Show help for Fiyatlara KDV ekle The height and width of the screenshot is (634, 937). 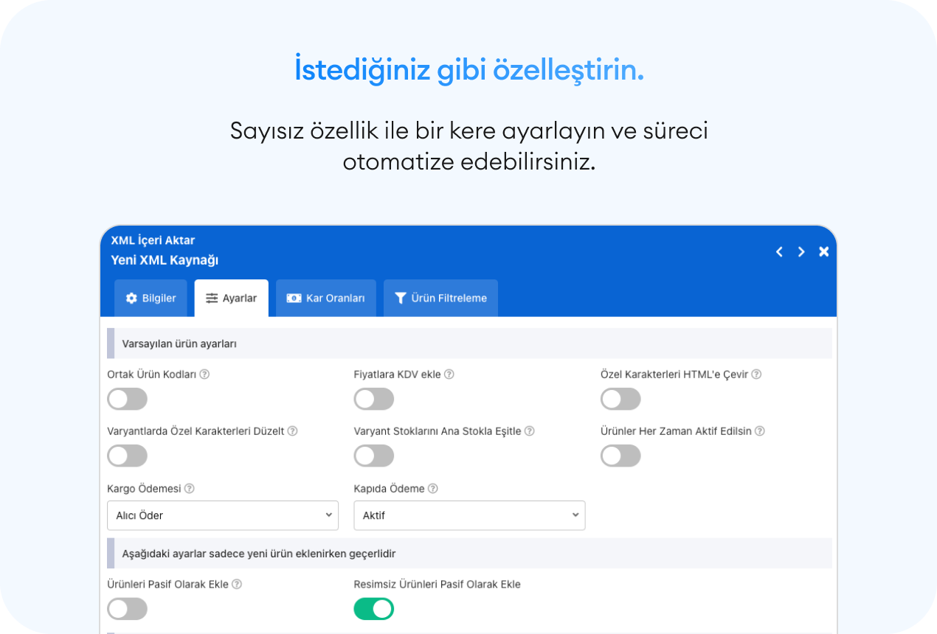click(x=449, y=375)
